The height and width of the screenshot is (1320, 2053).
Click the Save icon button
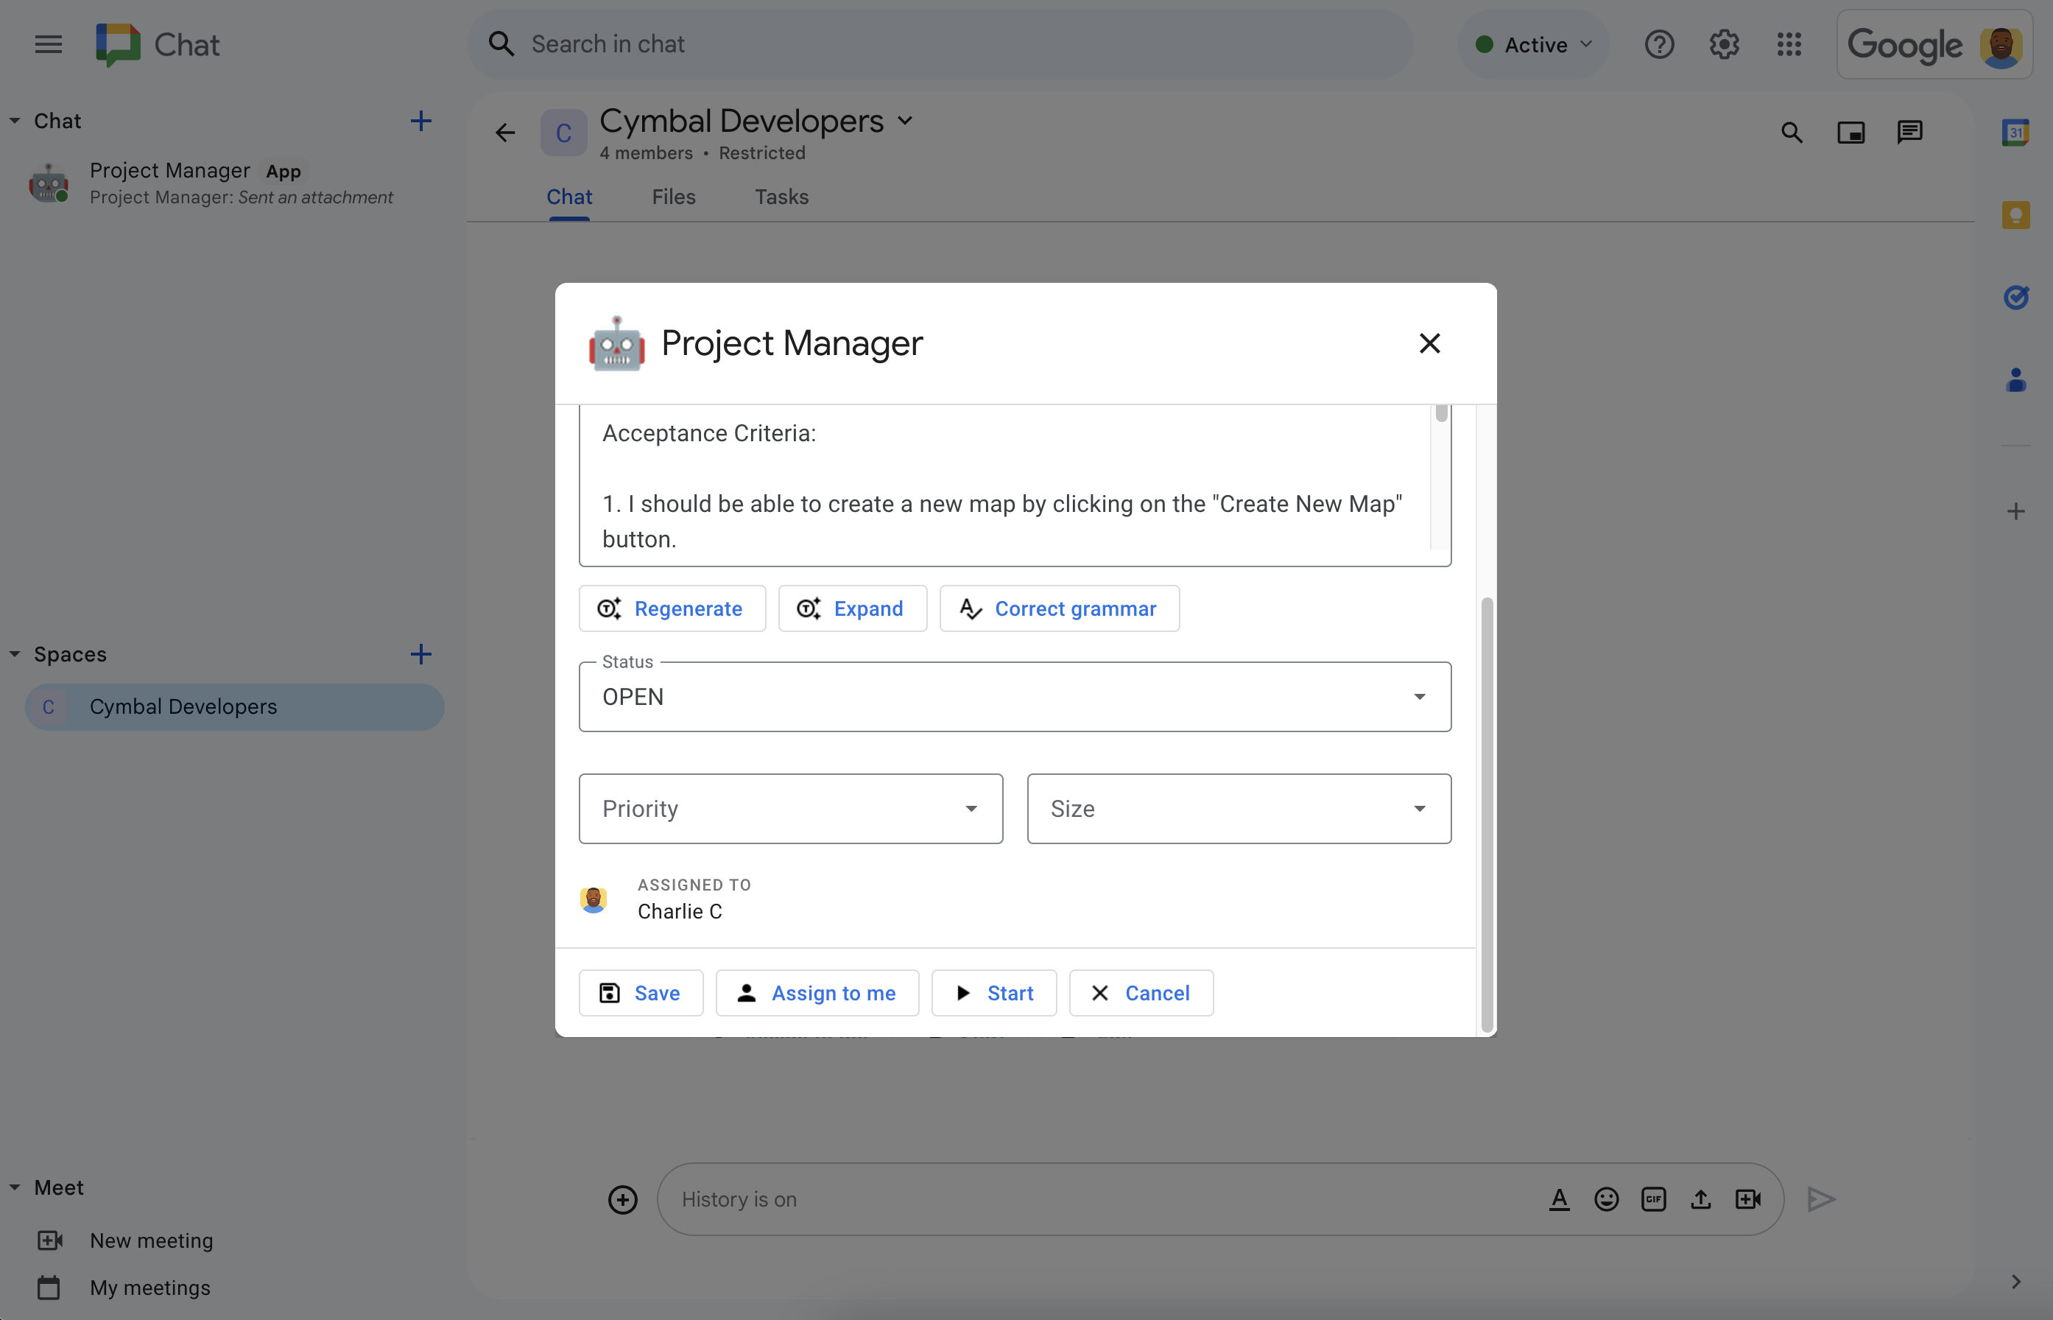point(609,992)
